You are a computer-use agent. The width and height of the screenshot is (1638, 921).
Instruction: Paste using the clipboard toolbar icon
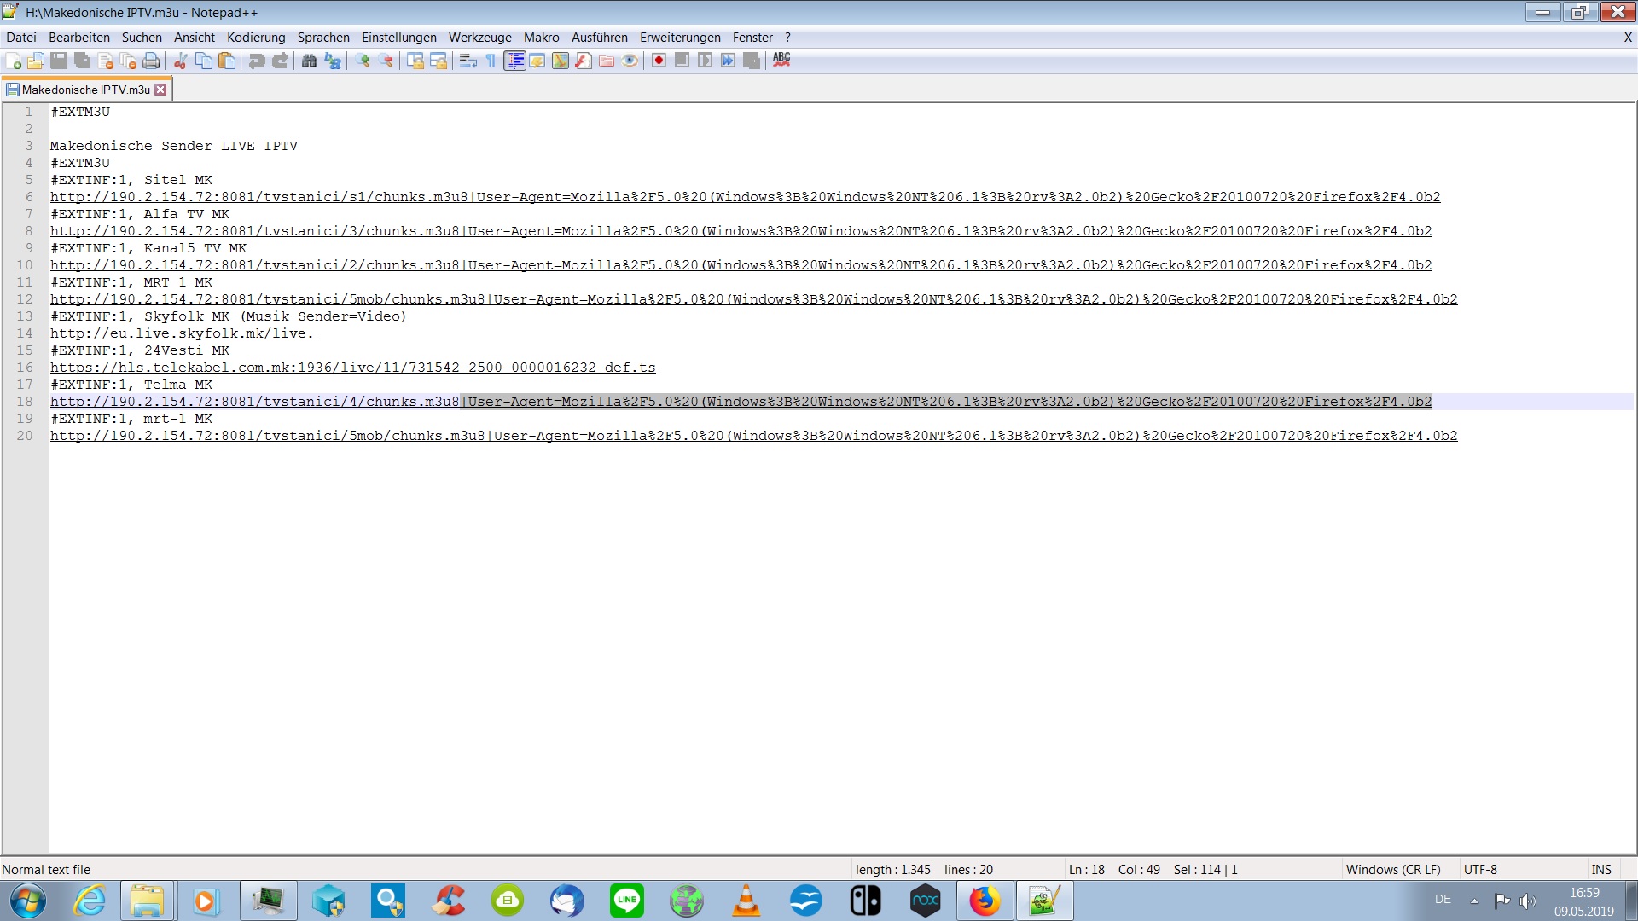(x=227, y=61)
